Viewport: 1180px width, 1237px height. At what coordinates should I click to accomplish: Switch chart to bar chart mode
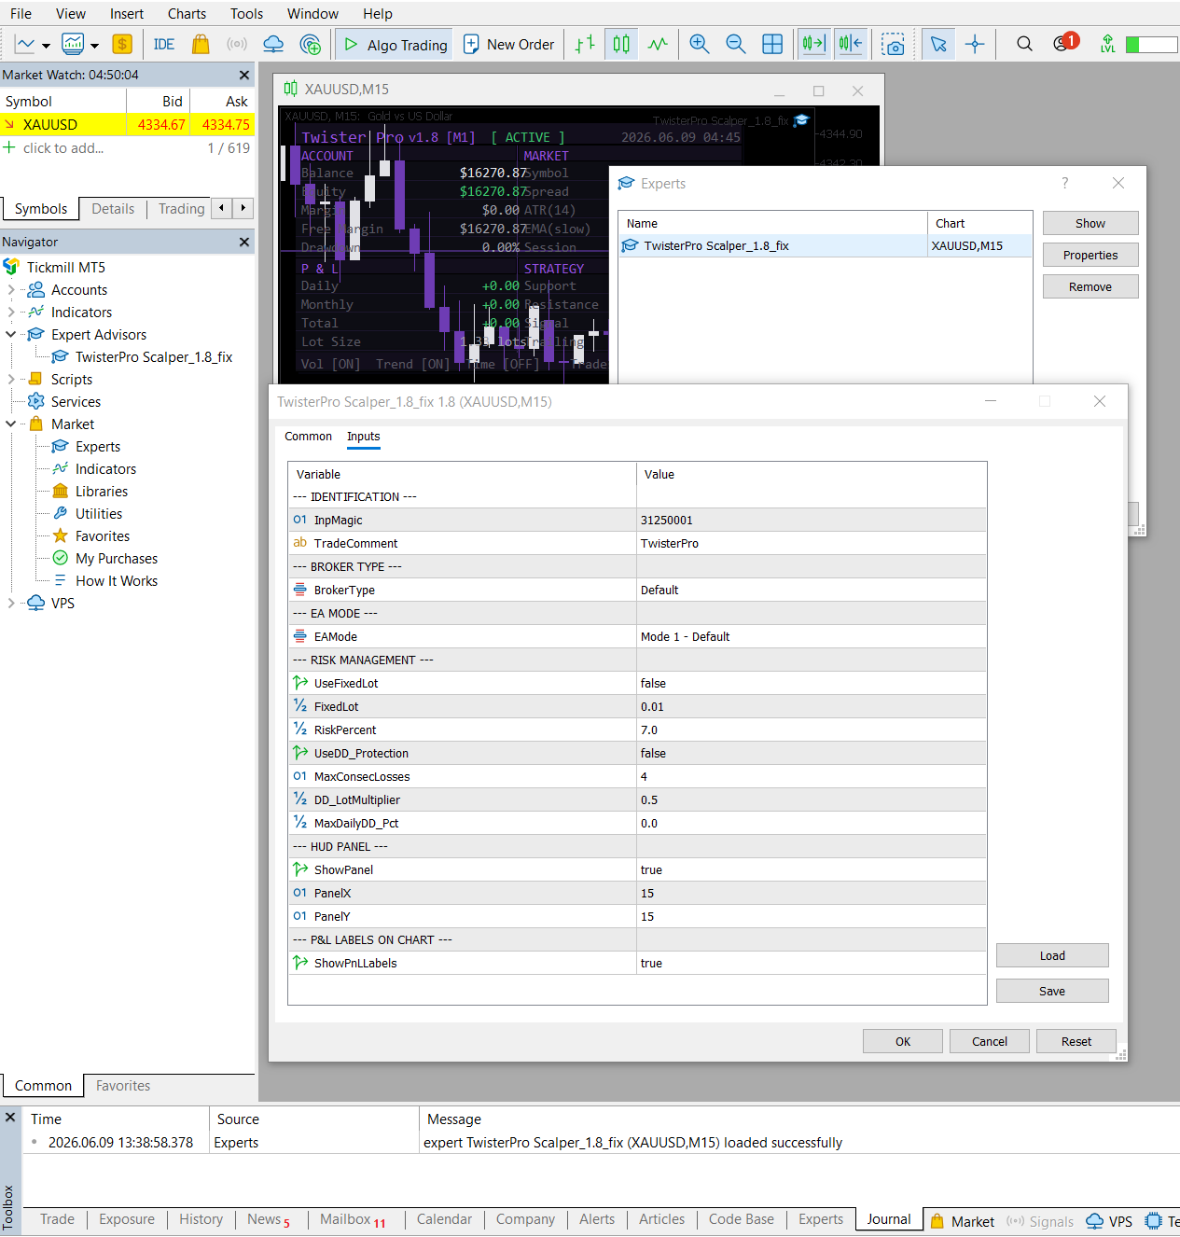coord(585,44)
